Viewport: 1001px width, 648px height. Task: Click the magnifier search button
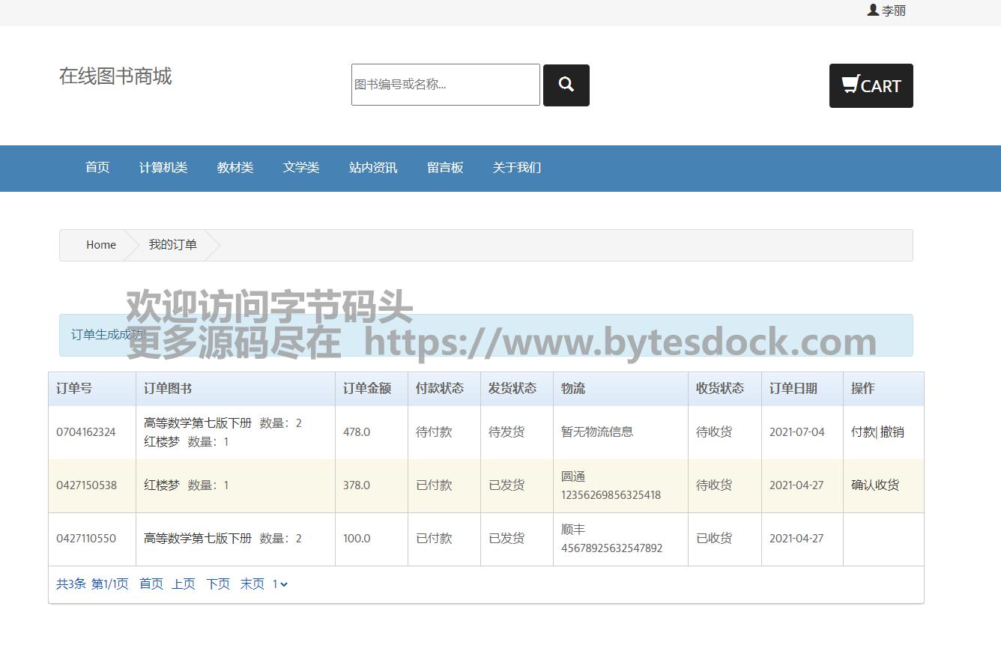click(x=566, y=85)
